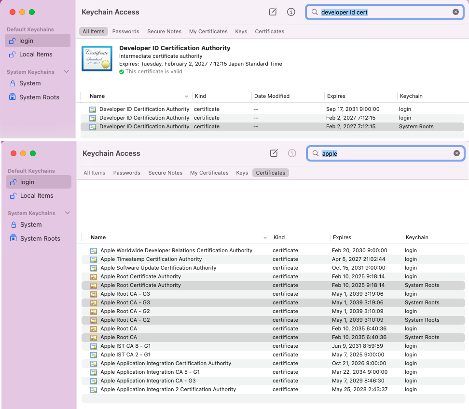The height and width of the screenshot is (409, 469).
Task: Switch to All Items tab in top window
Action: tap(93, 31)
